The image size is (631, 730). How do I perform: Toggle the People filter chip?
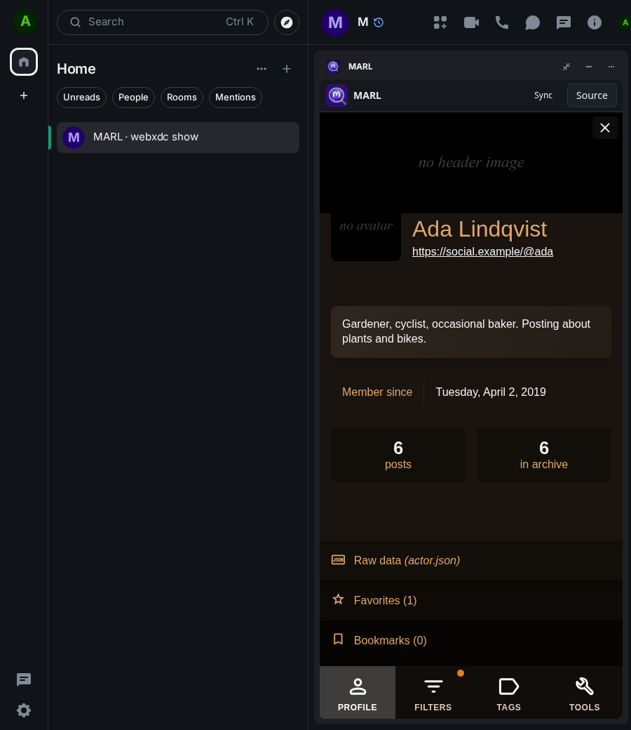click(133, 98)
